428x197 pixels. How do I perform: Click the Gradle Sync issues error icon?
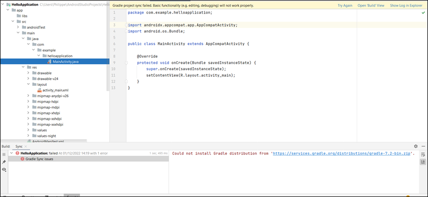click(23, 159)
